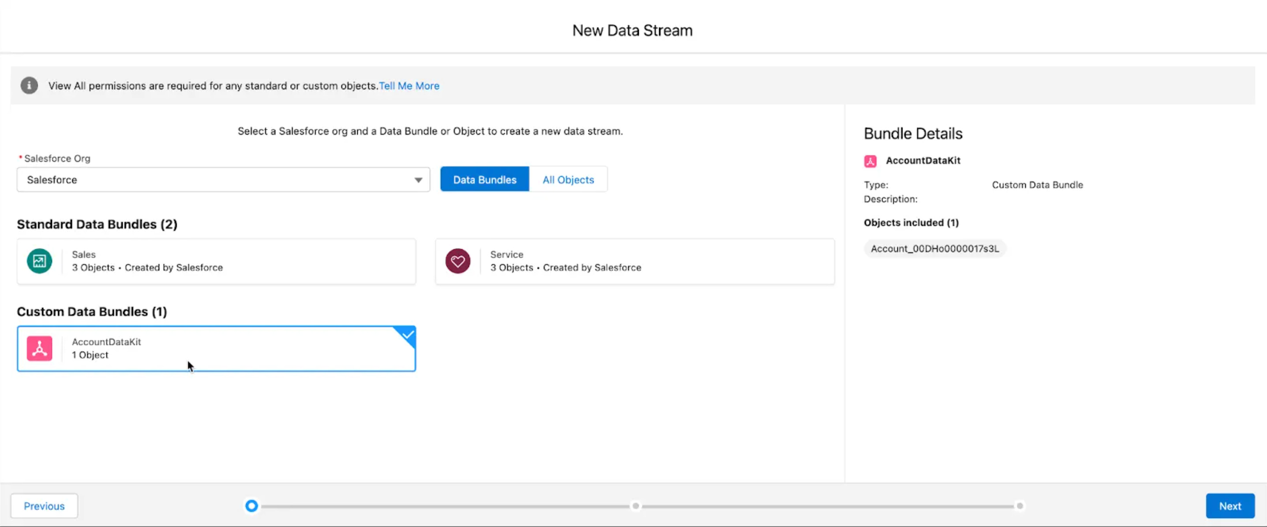Click the info icon in permissions banner
The width and height of the screenshot is (1267, 527).
(x=29, y=86)
